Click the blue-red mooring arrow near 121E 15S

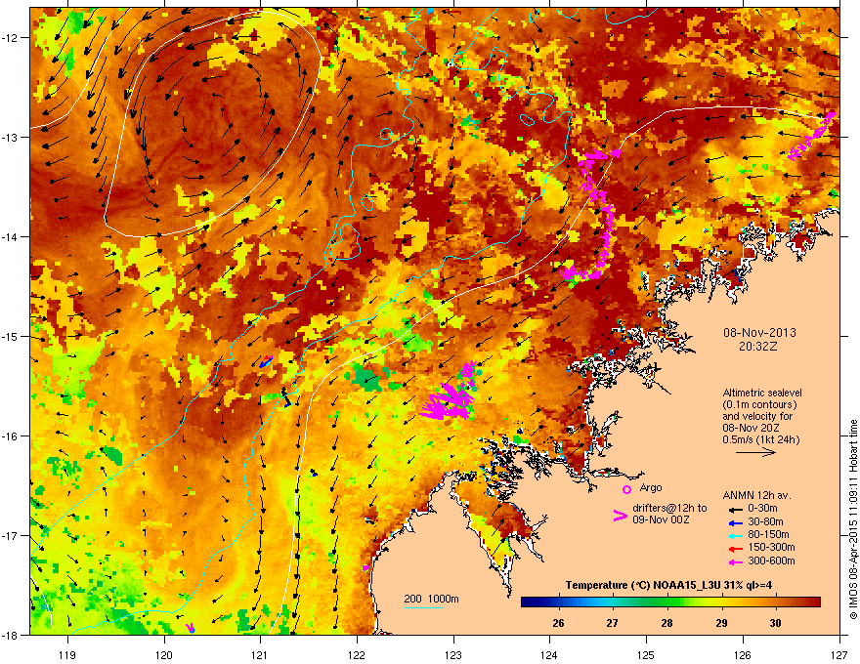tap(266, 361)
